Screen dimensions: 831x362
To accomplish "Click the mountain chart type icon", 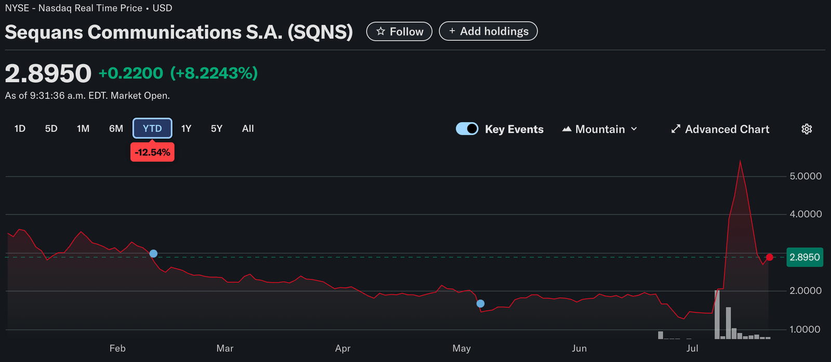I will [x=567, y=129].
